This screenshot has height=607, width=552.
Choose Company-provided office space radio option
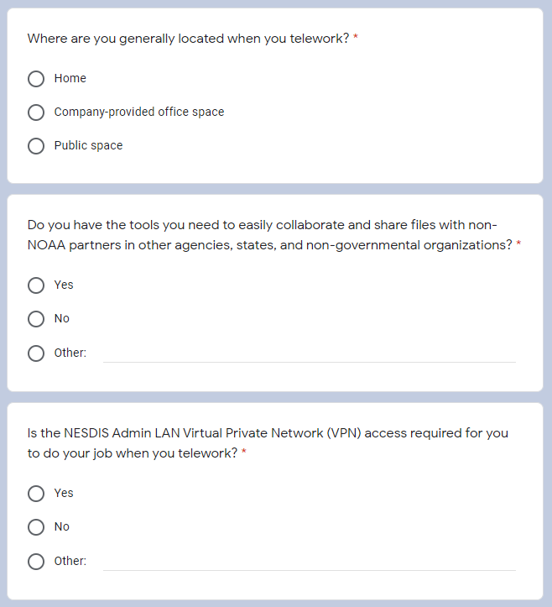36,113
